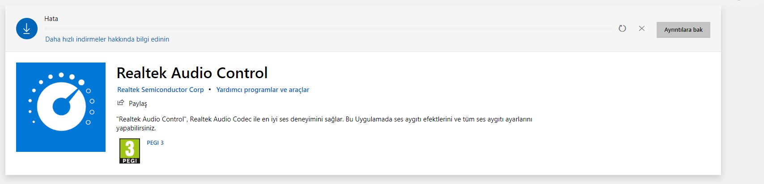Screen dimensions: 764x184
Task: Click the bullet separator between publisher and category
Action: [210, 90]
